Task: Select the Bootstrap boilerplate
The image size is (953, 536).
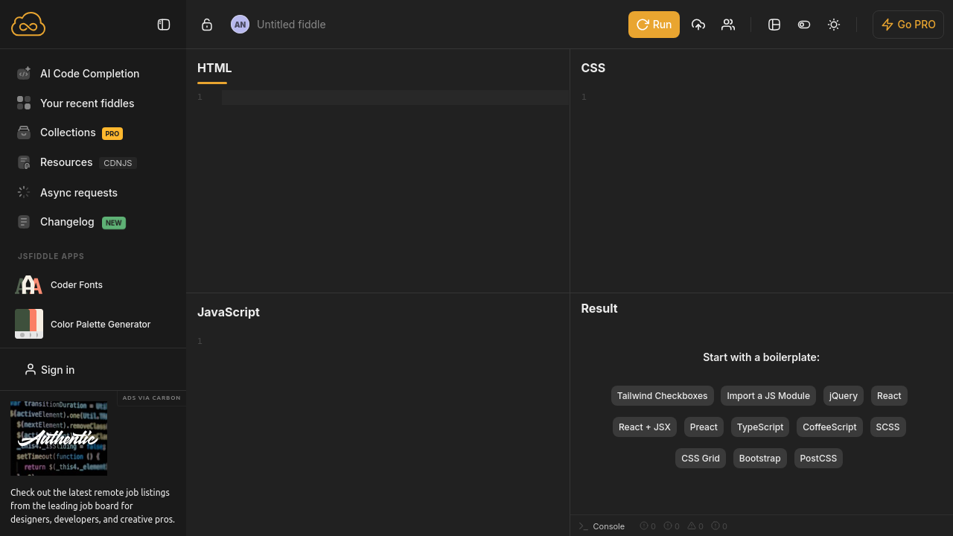Action: click(760, 459)
